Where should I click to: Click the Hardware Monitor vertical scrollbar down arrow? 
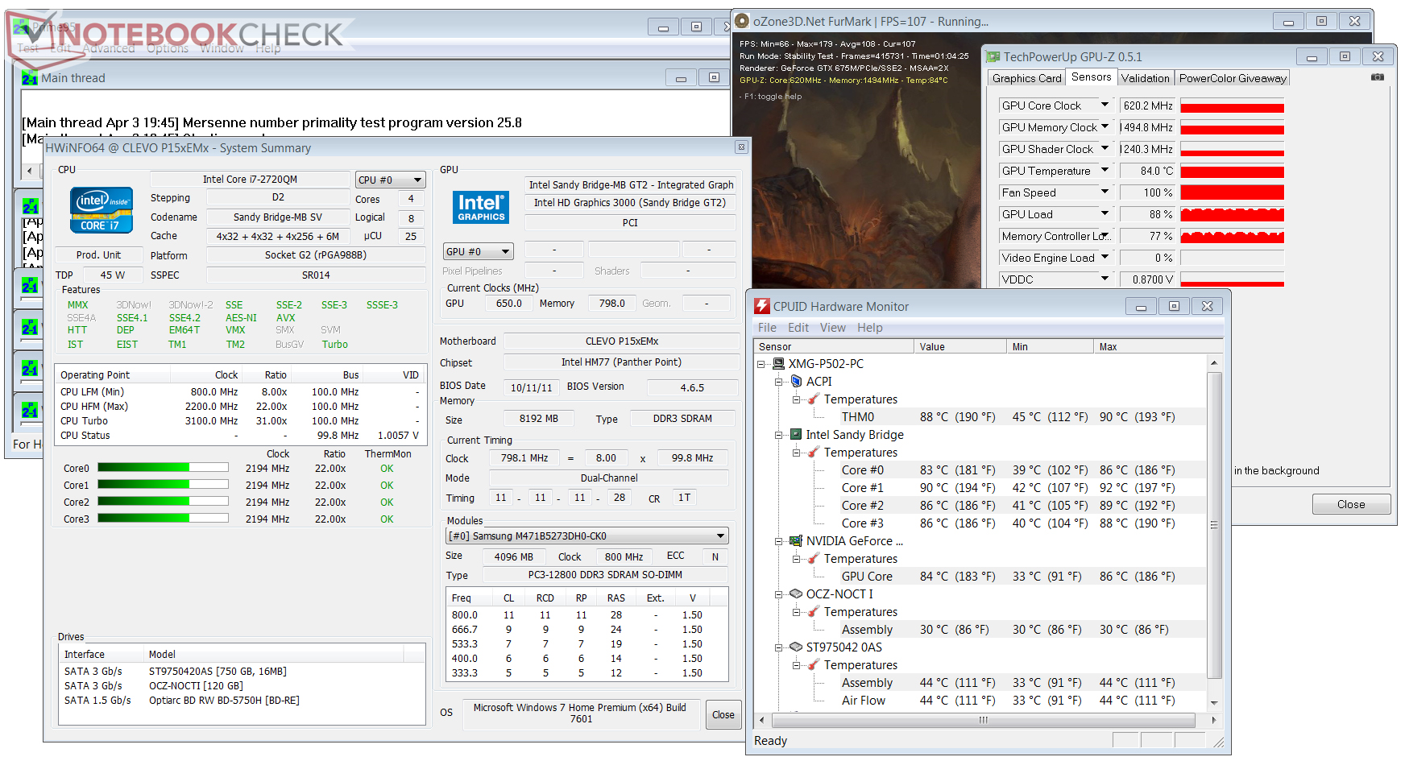[x=1214, y=702]
